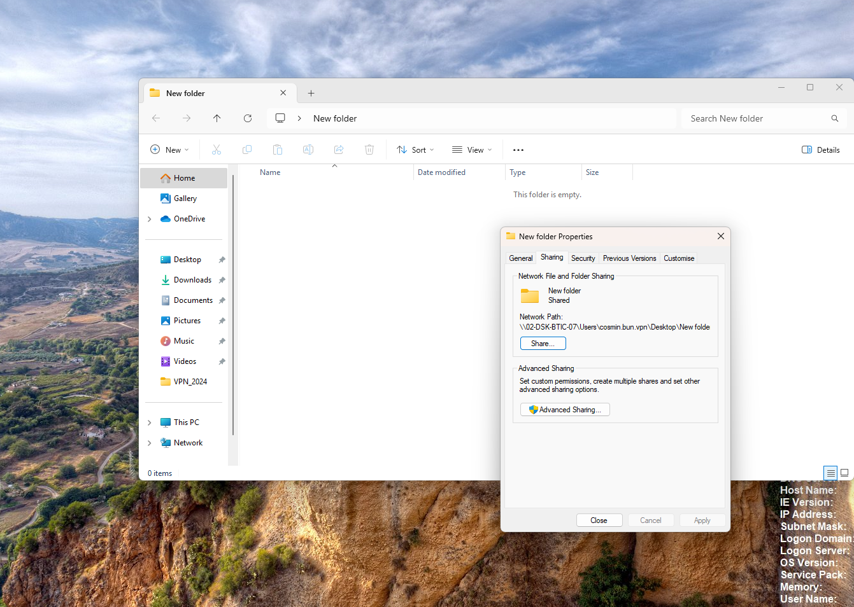Screen dimensions: 854x607
Task: Click the Cut scissors icon in toolbar
Action: 217,150
